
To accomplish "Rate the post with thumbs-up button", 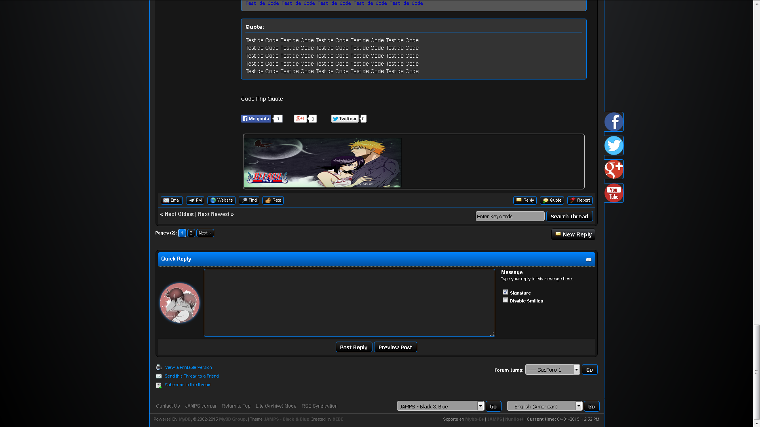I will [x=273, y=200].
